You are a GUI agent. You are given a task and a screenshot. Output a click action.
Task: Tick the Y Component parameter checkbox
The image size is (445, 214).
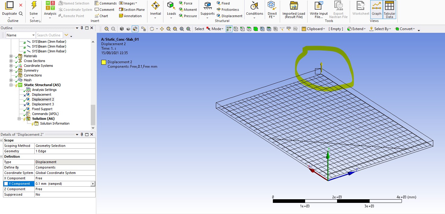6,184
